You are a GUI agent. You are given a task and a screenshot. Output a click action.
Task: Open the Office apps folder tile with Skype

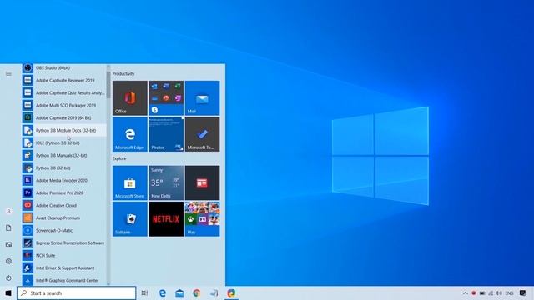[166, 98]
